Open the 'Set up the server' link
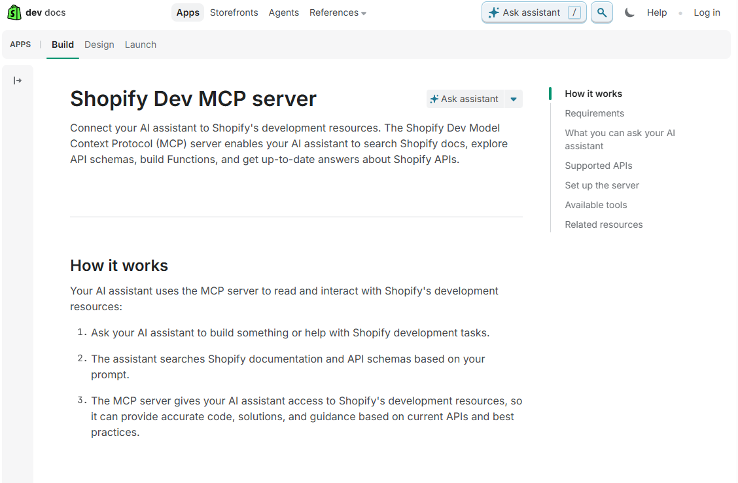The image size is (738, 483). click(601, 185)
